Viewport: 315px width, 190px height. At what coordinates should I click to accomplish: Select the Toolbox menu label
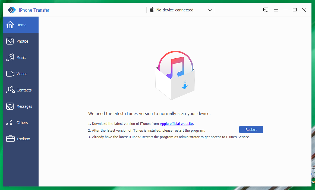coord(23,139)
